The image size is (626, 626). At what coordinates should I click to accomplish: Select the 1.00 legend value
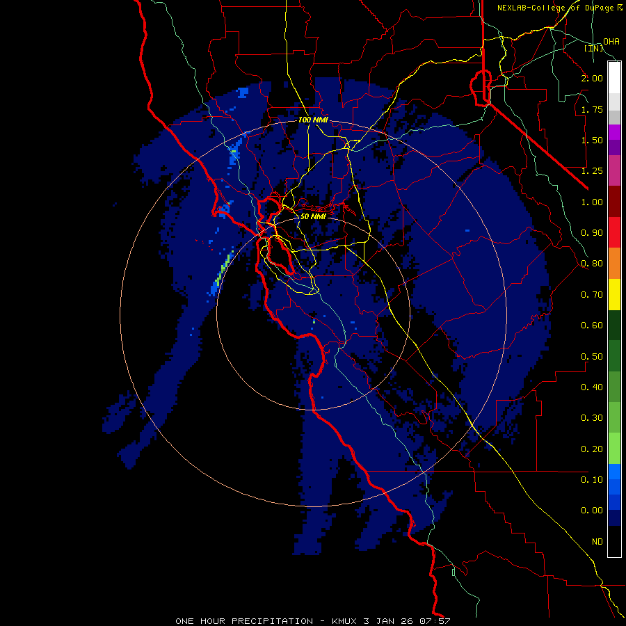click(x=592, y=202)
